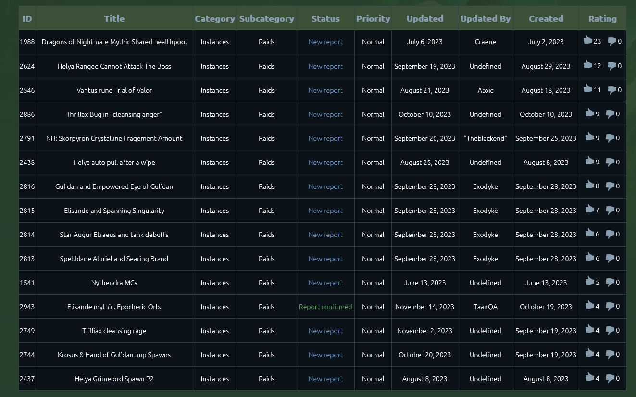636x397 pixels.
Task: Upvote Helya Ranged Cannot Attack The Boss
Action: point(587,64)
